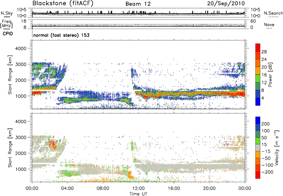Click the '50' value on Velocity colorbar
The height and width of the screenshot is (196, 283).
(264, 138)
